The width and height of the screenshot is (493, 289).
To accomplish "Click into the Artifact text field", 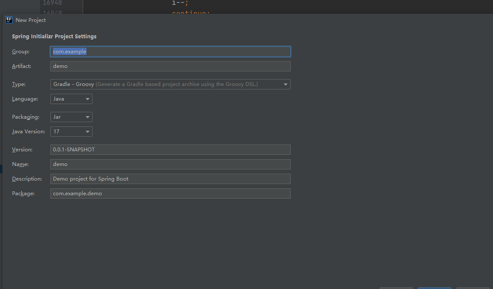I will (x=170, y=66).
